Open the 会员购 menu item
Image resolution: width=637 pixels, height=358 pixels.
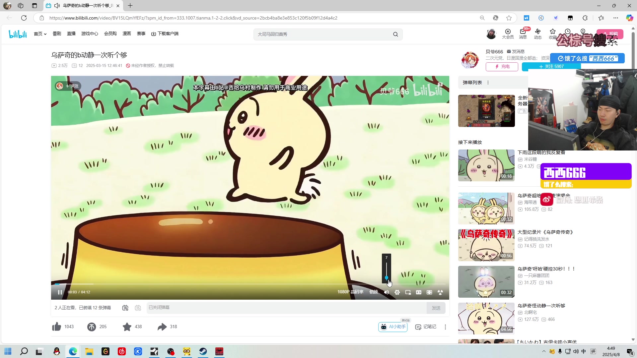coord(110,33)
